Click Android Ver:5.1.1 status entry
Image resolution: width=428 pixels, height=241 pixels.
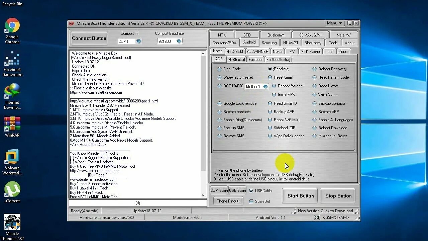[x=271, y=218]
